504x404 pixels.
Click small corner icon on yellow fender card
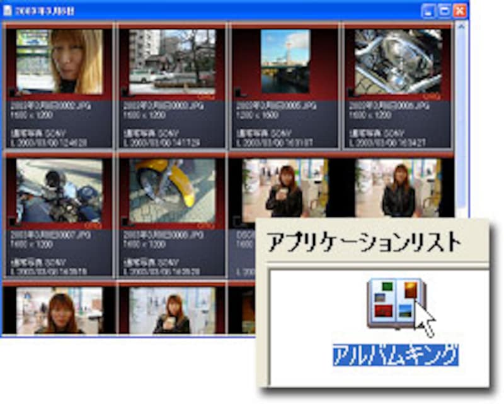[125, 222]
